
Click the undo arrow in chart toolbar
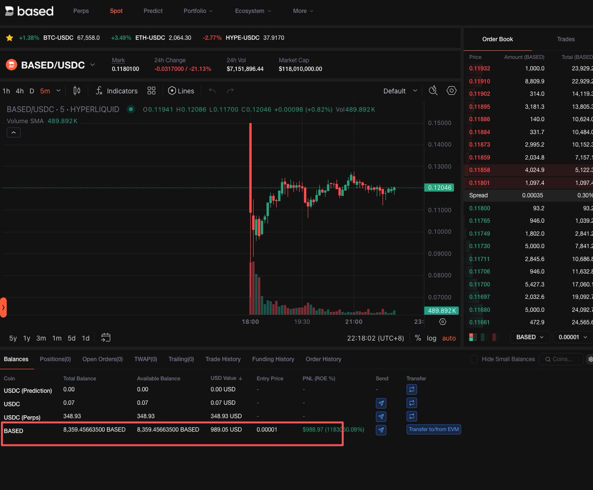click(x=212, y=91)
